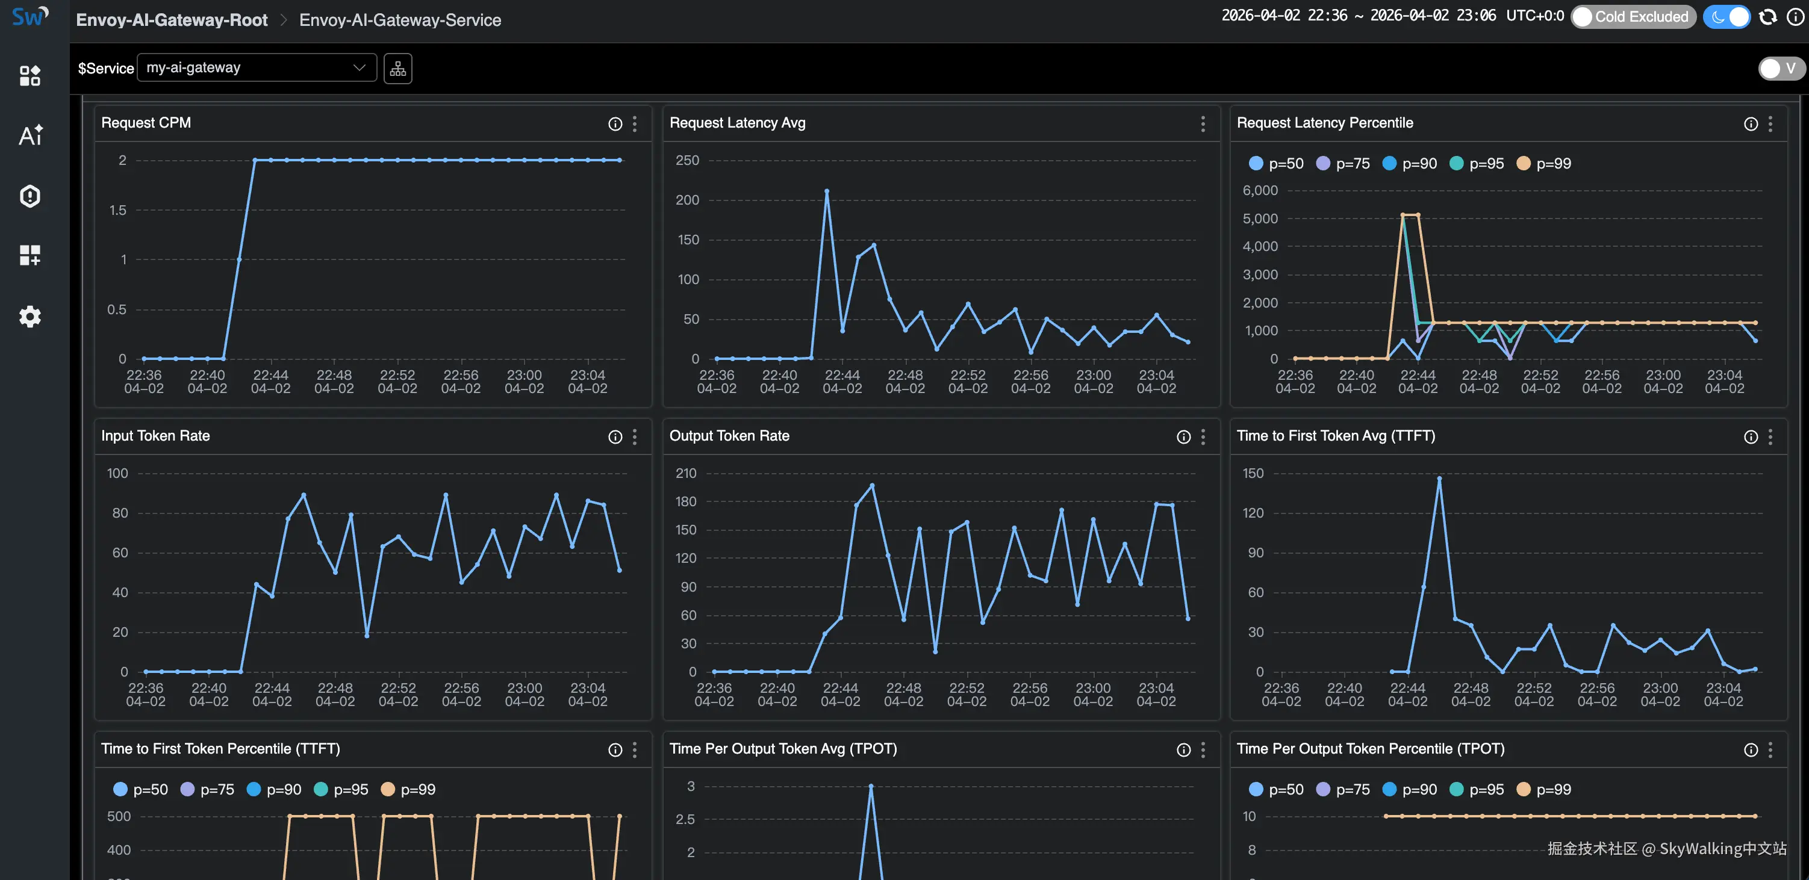Click the SkyWalking logo at the top left
Screen dimensions: 1809x880
pyautogui.click(x=30, y=17)
